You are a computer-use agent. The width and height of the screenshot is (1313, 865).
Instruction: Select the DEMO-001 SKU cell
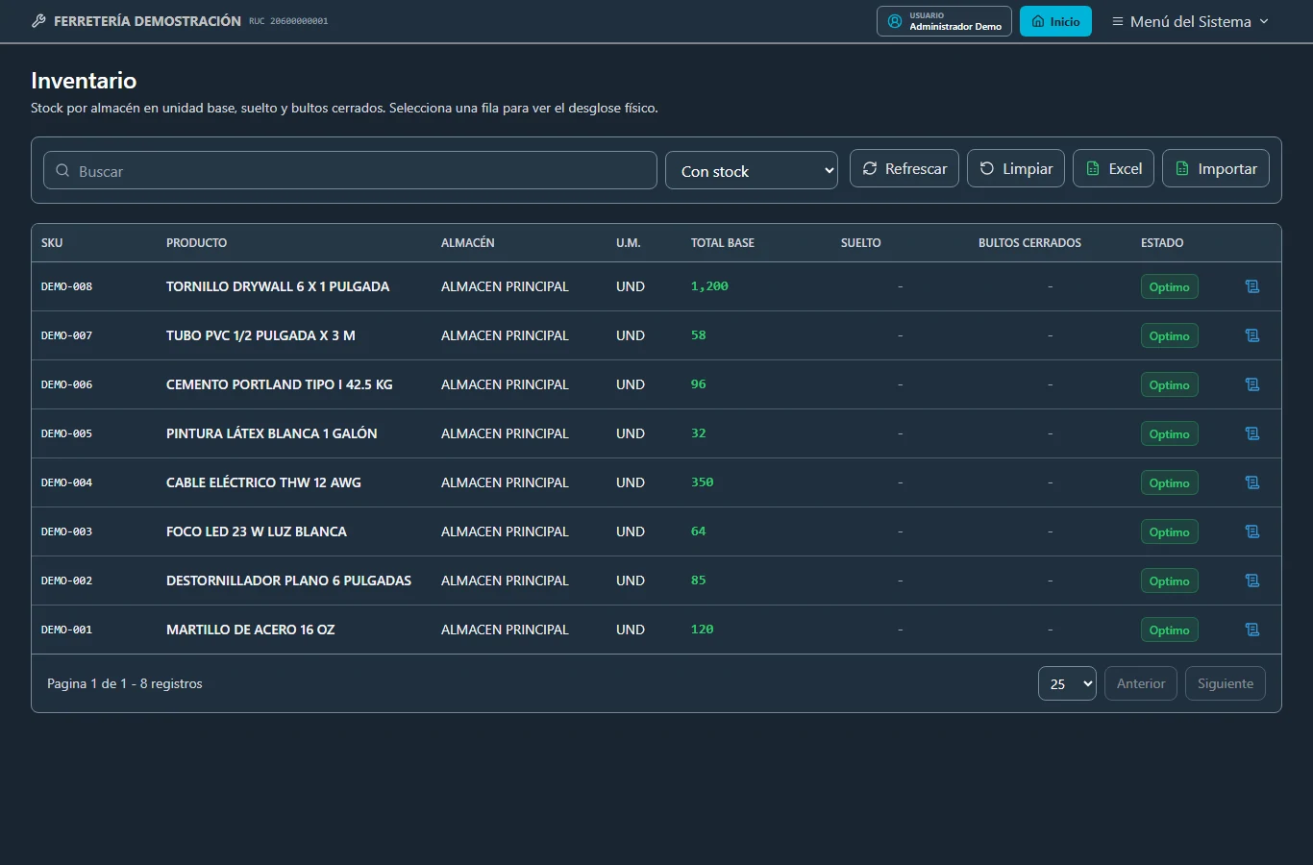pos(67,630)
